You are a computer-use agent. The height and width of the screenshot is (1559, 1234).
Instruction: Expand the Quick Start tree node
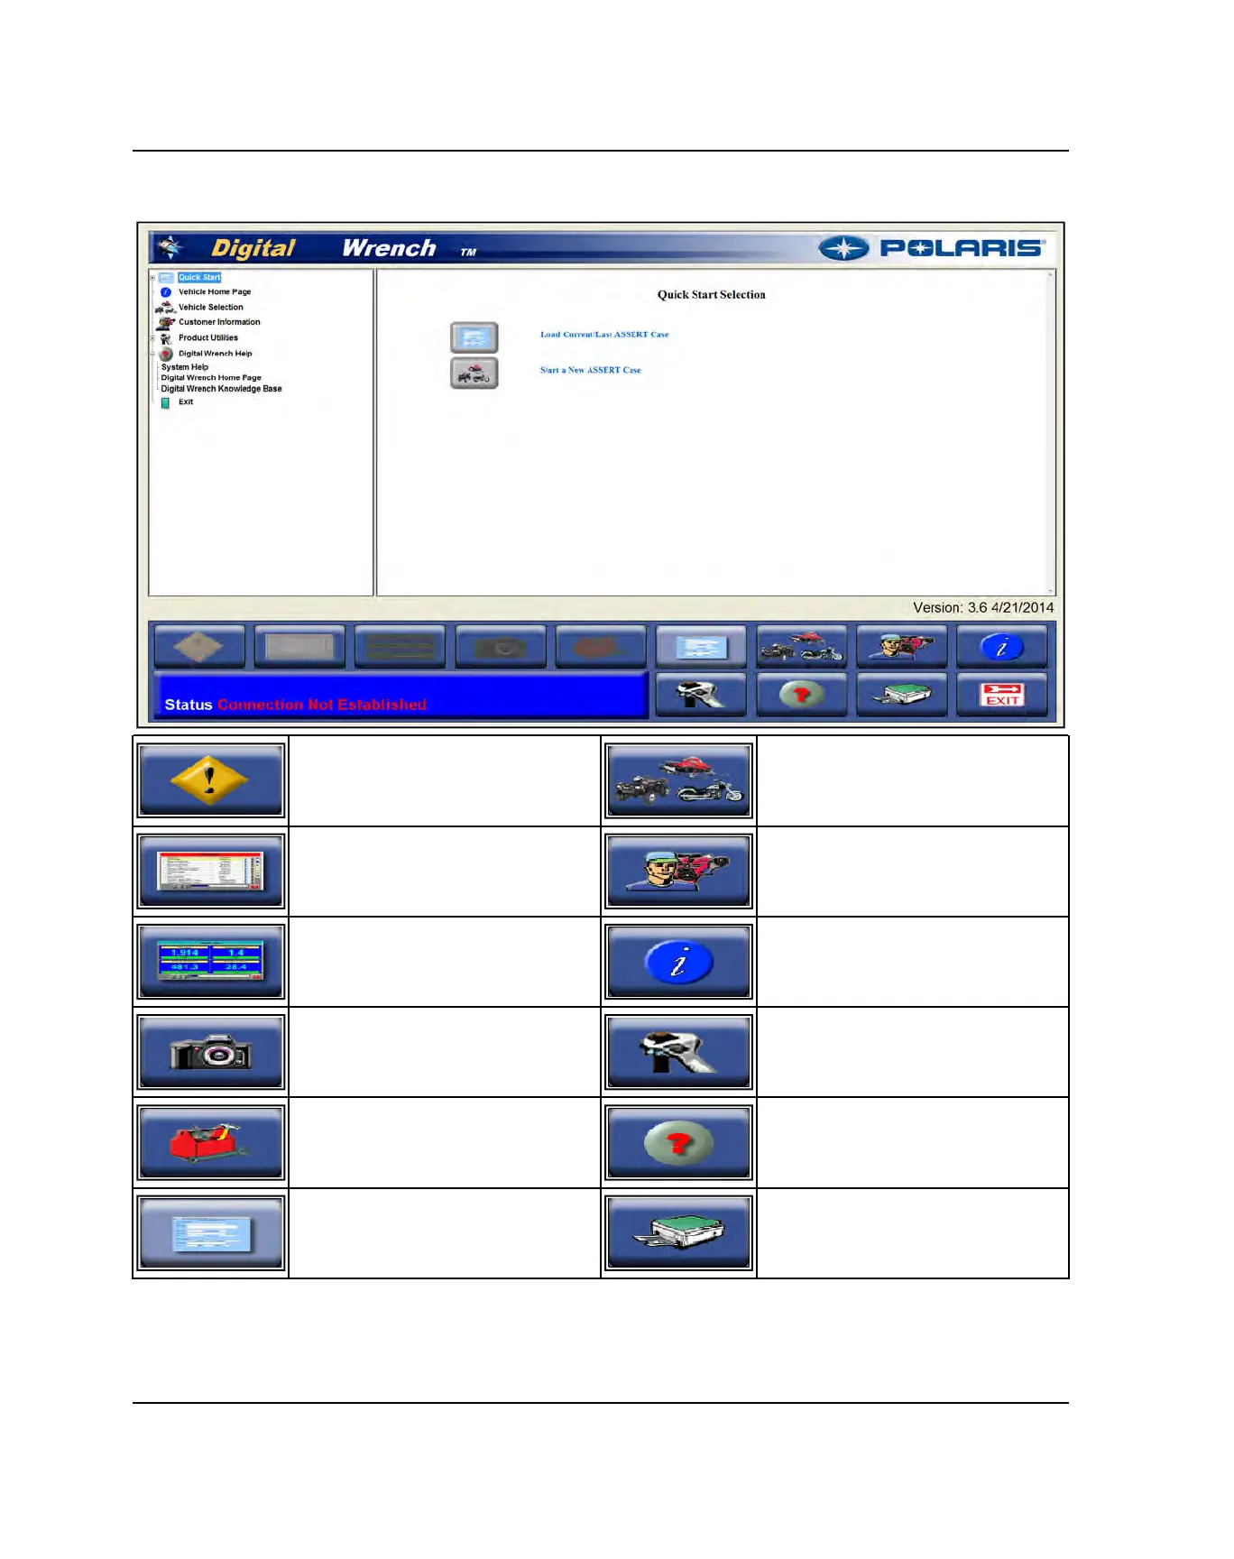[152, 278]
